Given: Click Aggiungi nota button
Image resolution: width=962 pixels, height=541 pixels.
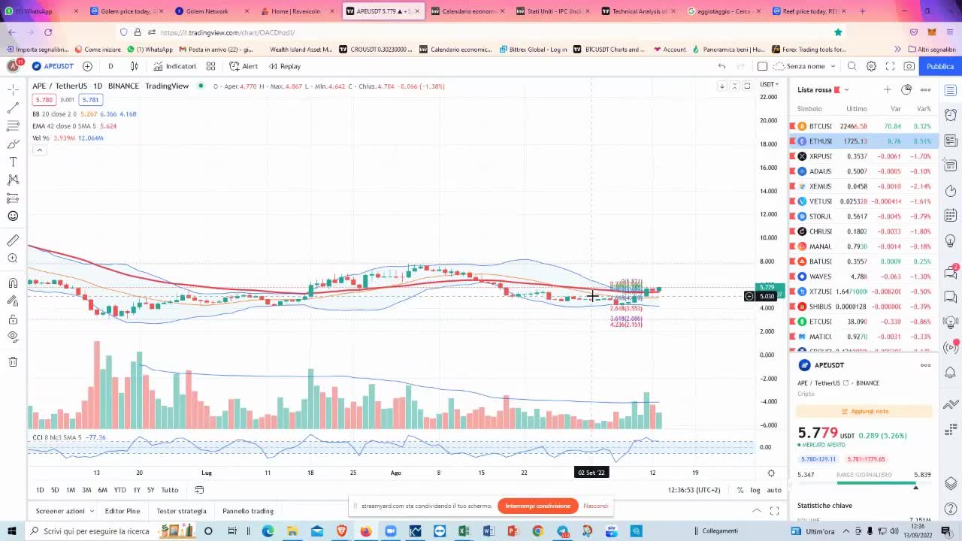Looking at the screenshot, I should click(864, 411).
